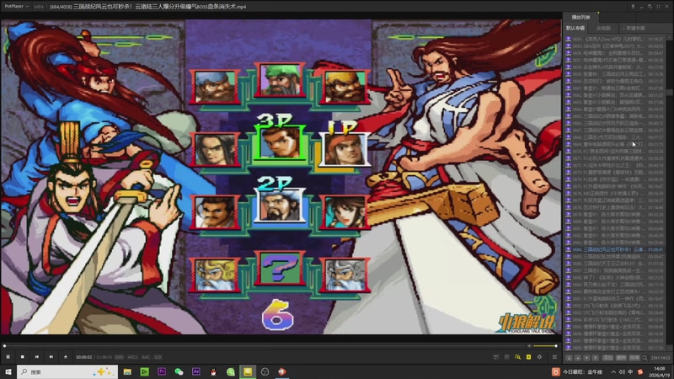The height and width of the screenshot is (379, 674).
Task: Click the 1P selected character portrait
Action: [x=345, y=149]
